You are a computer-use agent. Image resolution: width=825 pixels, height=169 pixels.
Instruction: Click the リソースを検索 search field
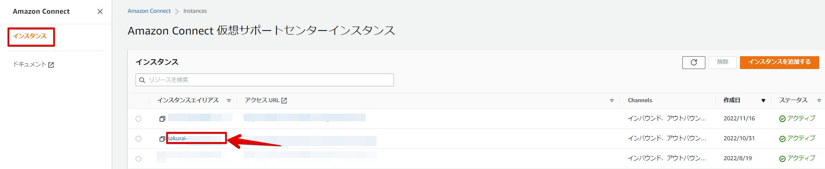265,80
